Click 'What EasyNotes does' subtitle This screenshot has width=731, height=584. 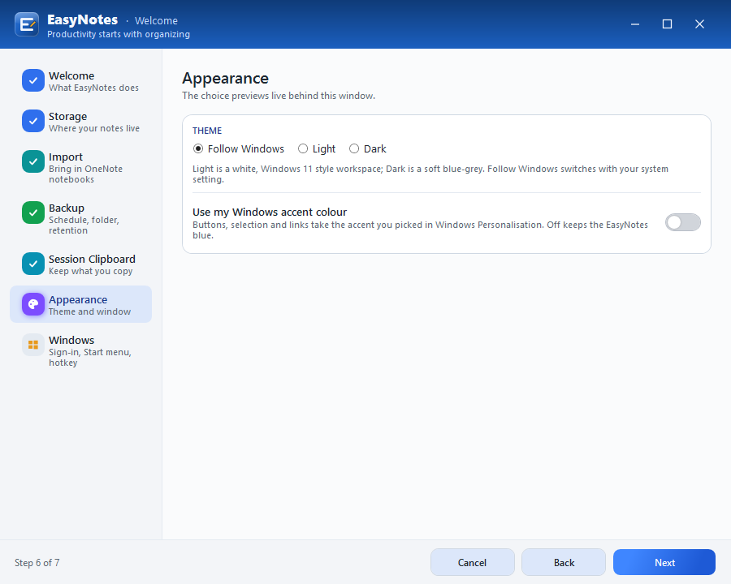[x=93, y=88]
